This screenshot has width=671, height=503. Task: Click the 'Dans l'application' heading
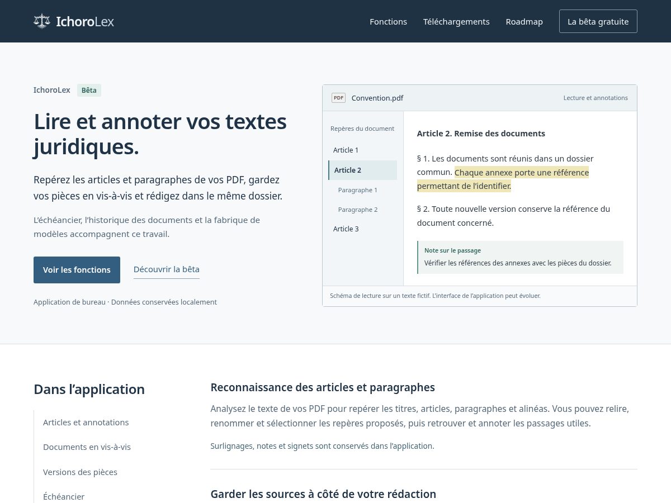[89, 390]
